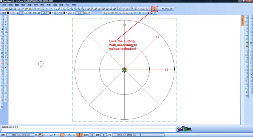The width and height of the screenshot is (253, 137).
Task: Open the 刀具 menu
Action: [x=55, y=5]
